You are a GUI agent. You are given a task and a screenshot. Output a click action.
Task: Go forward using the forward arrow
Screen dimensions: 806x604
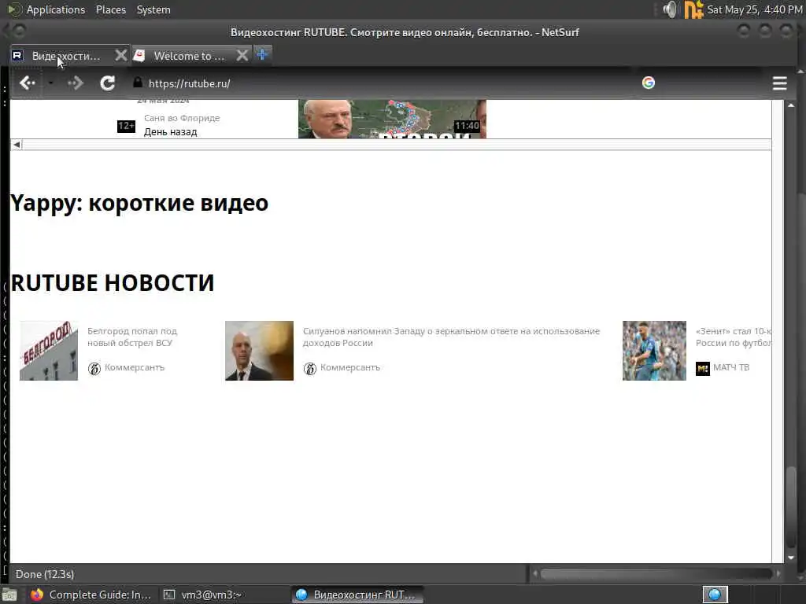click(x=75, y=83)
